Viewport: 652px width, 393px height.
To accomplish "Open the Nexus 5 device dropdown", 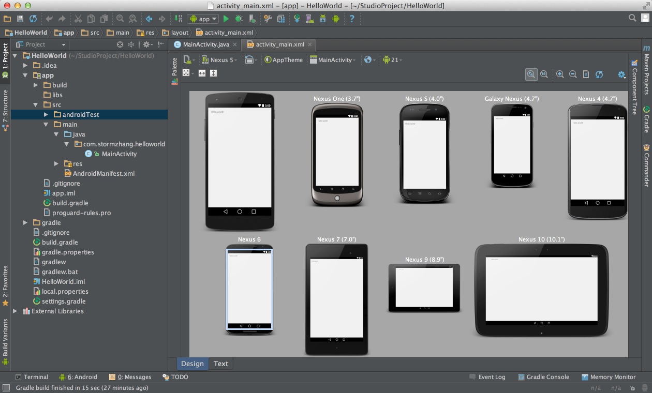I will pyautogui.click(x=220, y=59).
